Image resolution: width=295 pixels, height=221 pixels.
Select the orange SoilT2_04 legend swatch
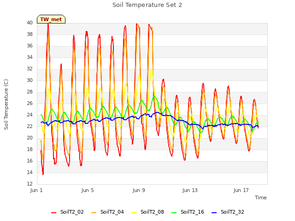click(x=94, y=213)
